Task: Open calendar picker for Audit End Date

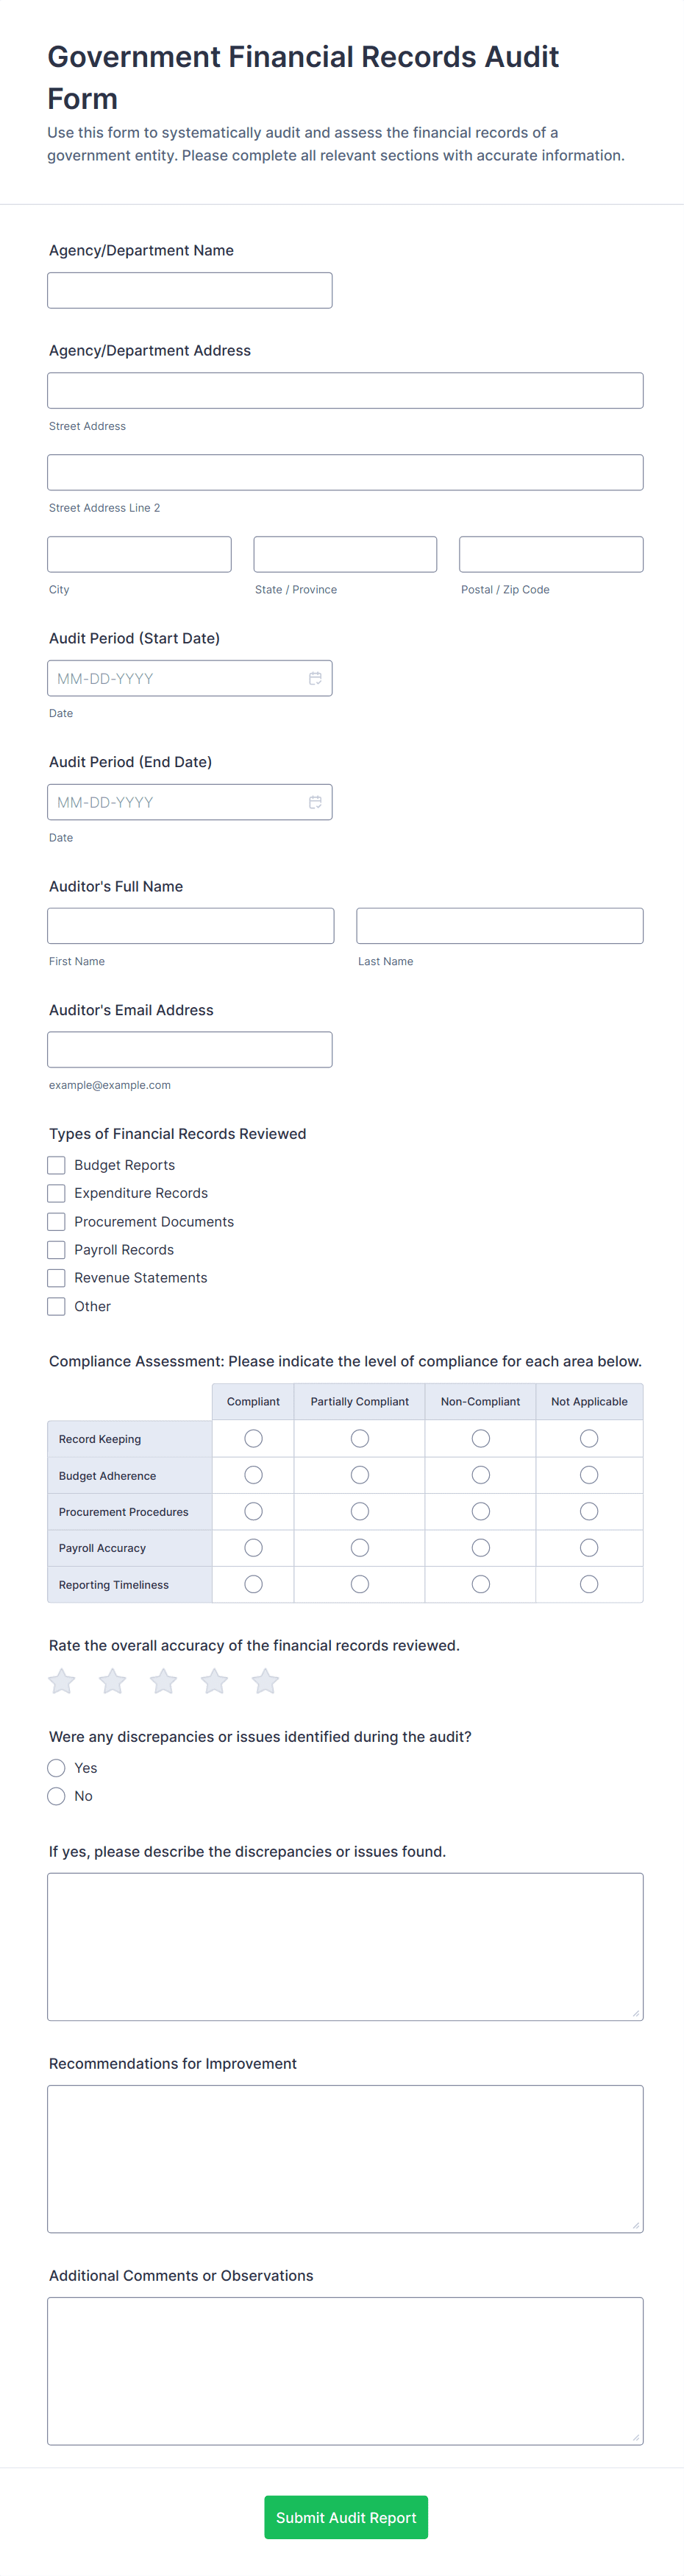Action: click(x=315, y=802)
